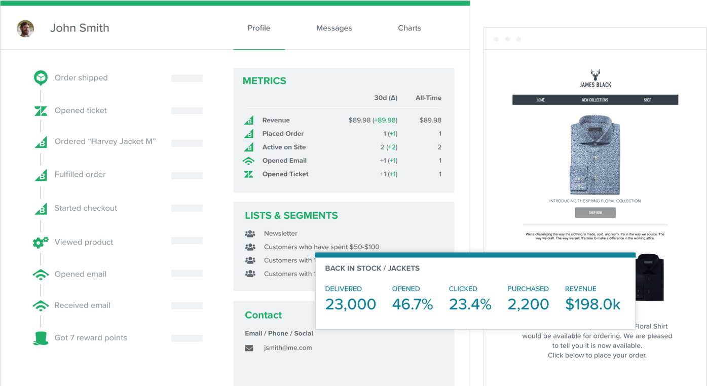
Task: Open the Charts tab
Action: click(x=409, y=28)
